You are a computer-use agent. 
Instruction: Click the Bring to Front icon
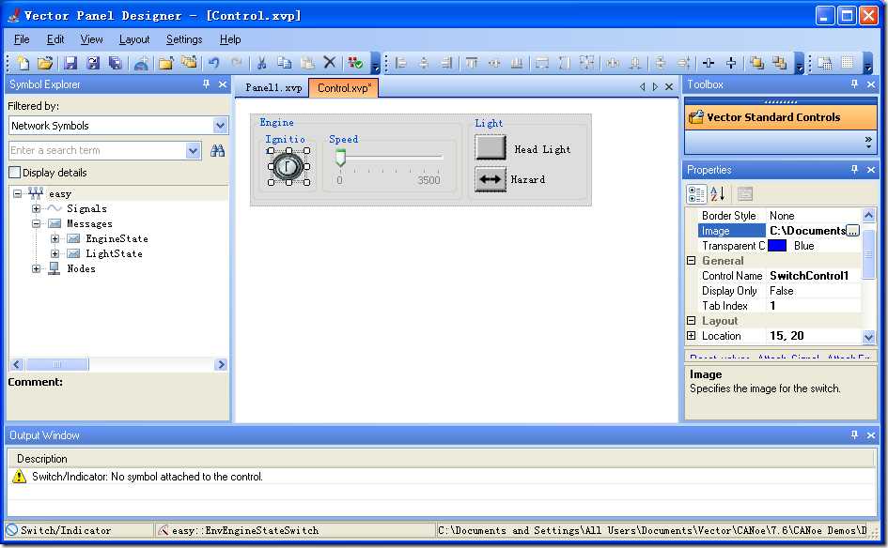click(x=756, y=63)
